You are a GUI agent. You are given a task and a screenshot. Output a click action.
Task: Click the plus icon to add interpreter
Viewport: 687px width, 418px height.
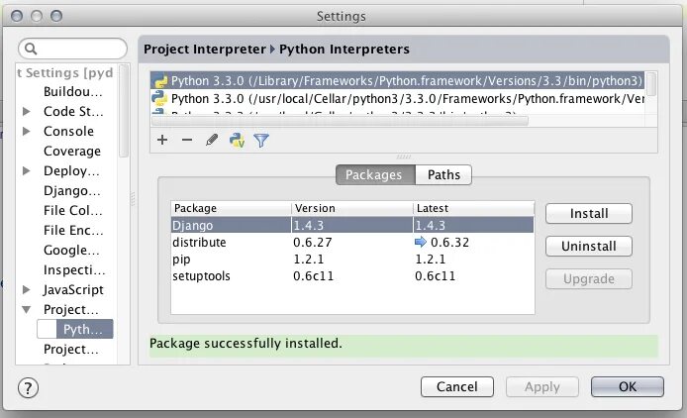162,141
